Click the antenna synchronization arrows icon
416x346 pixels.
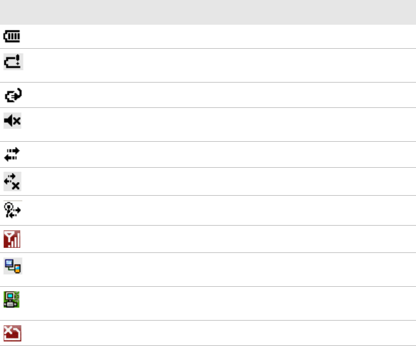click(12, 210)
